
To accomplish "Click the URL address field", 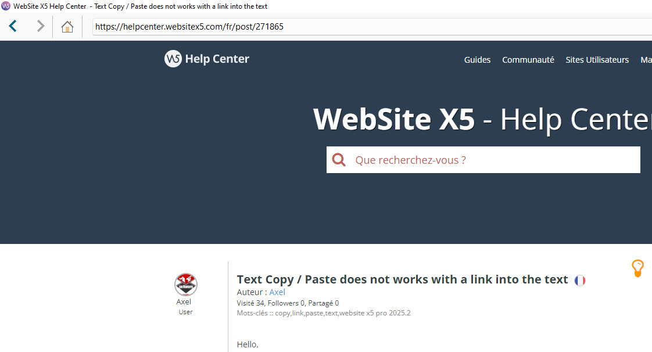I will tap(372, 27).
